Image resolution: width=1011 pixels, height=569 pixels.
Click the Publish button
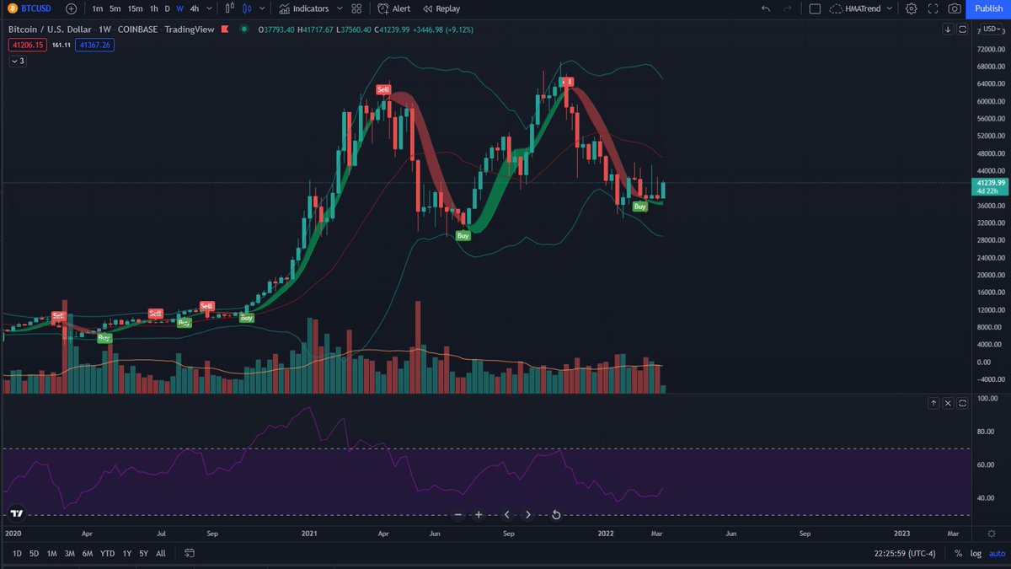988,8
